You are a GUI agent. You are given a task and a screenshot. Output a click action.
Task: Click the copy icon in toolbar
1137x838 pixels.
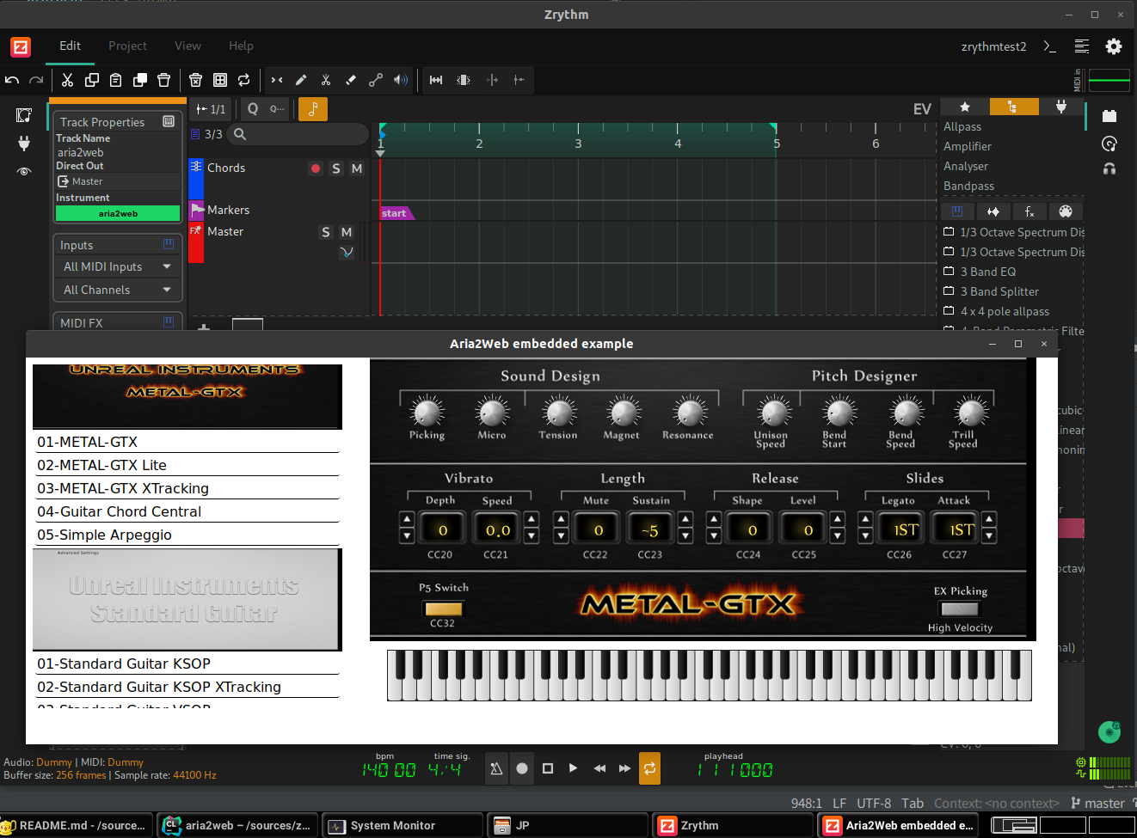click(x=92, y=80)
